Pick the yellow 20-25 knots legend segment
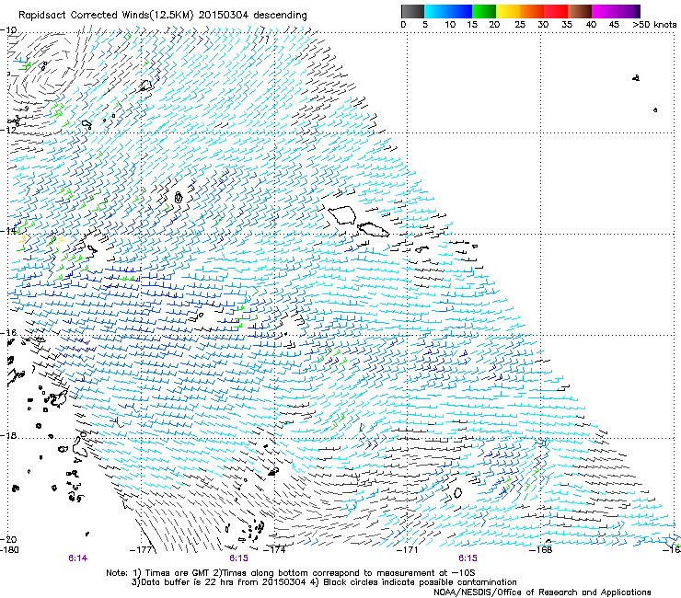This screenshot has height=598, width=681. point(508,11)
